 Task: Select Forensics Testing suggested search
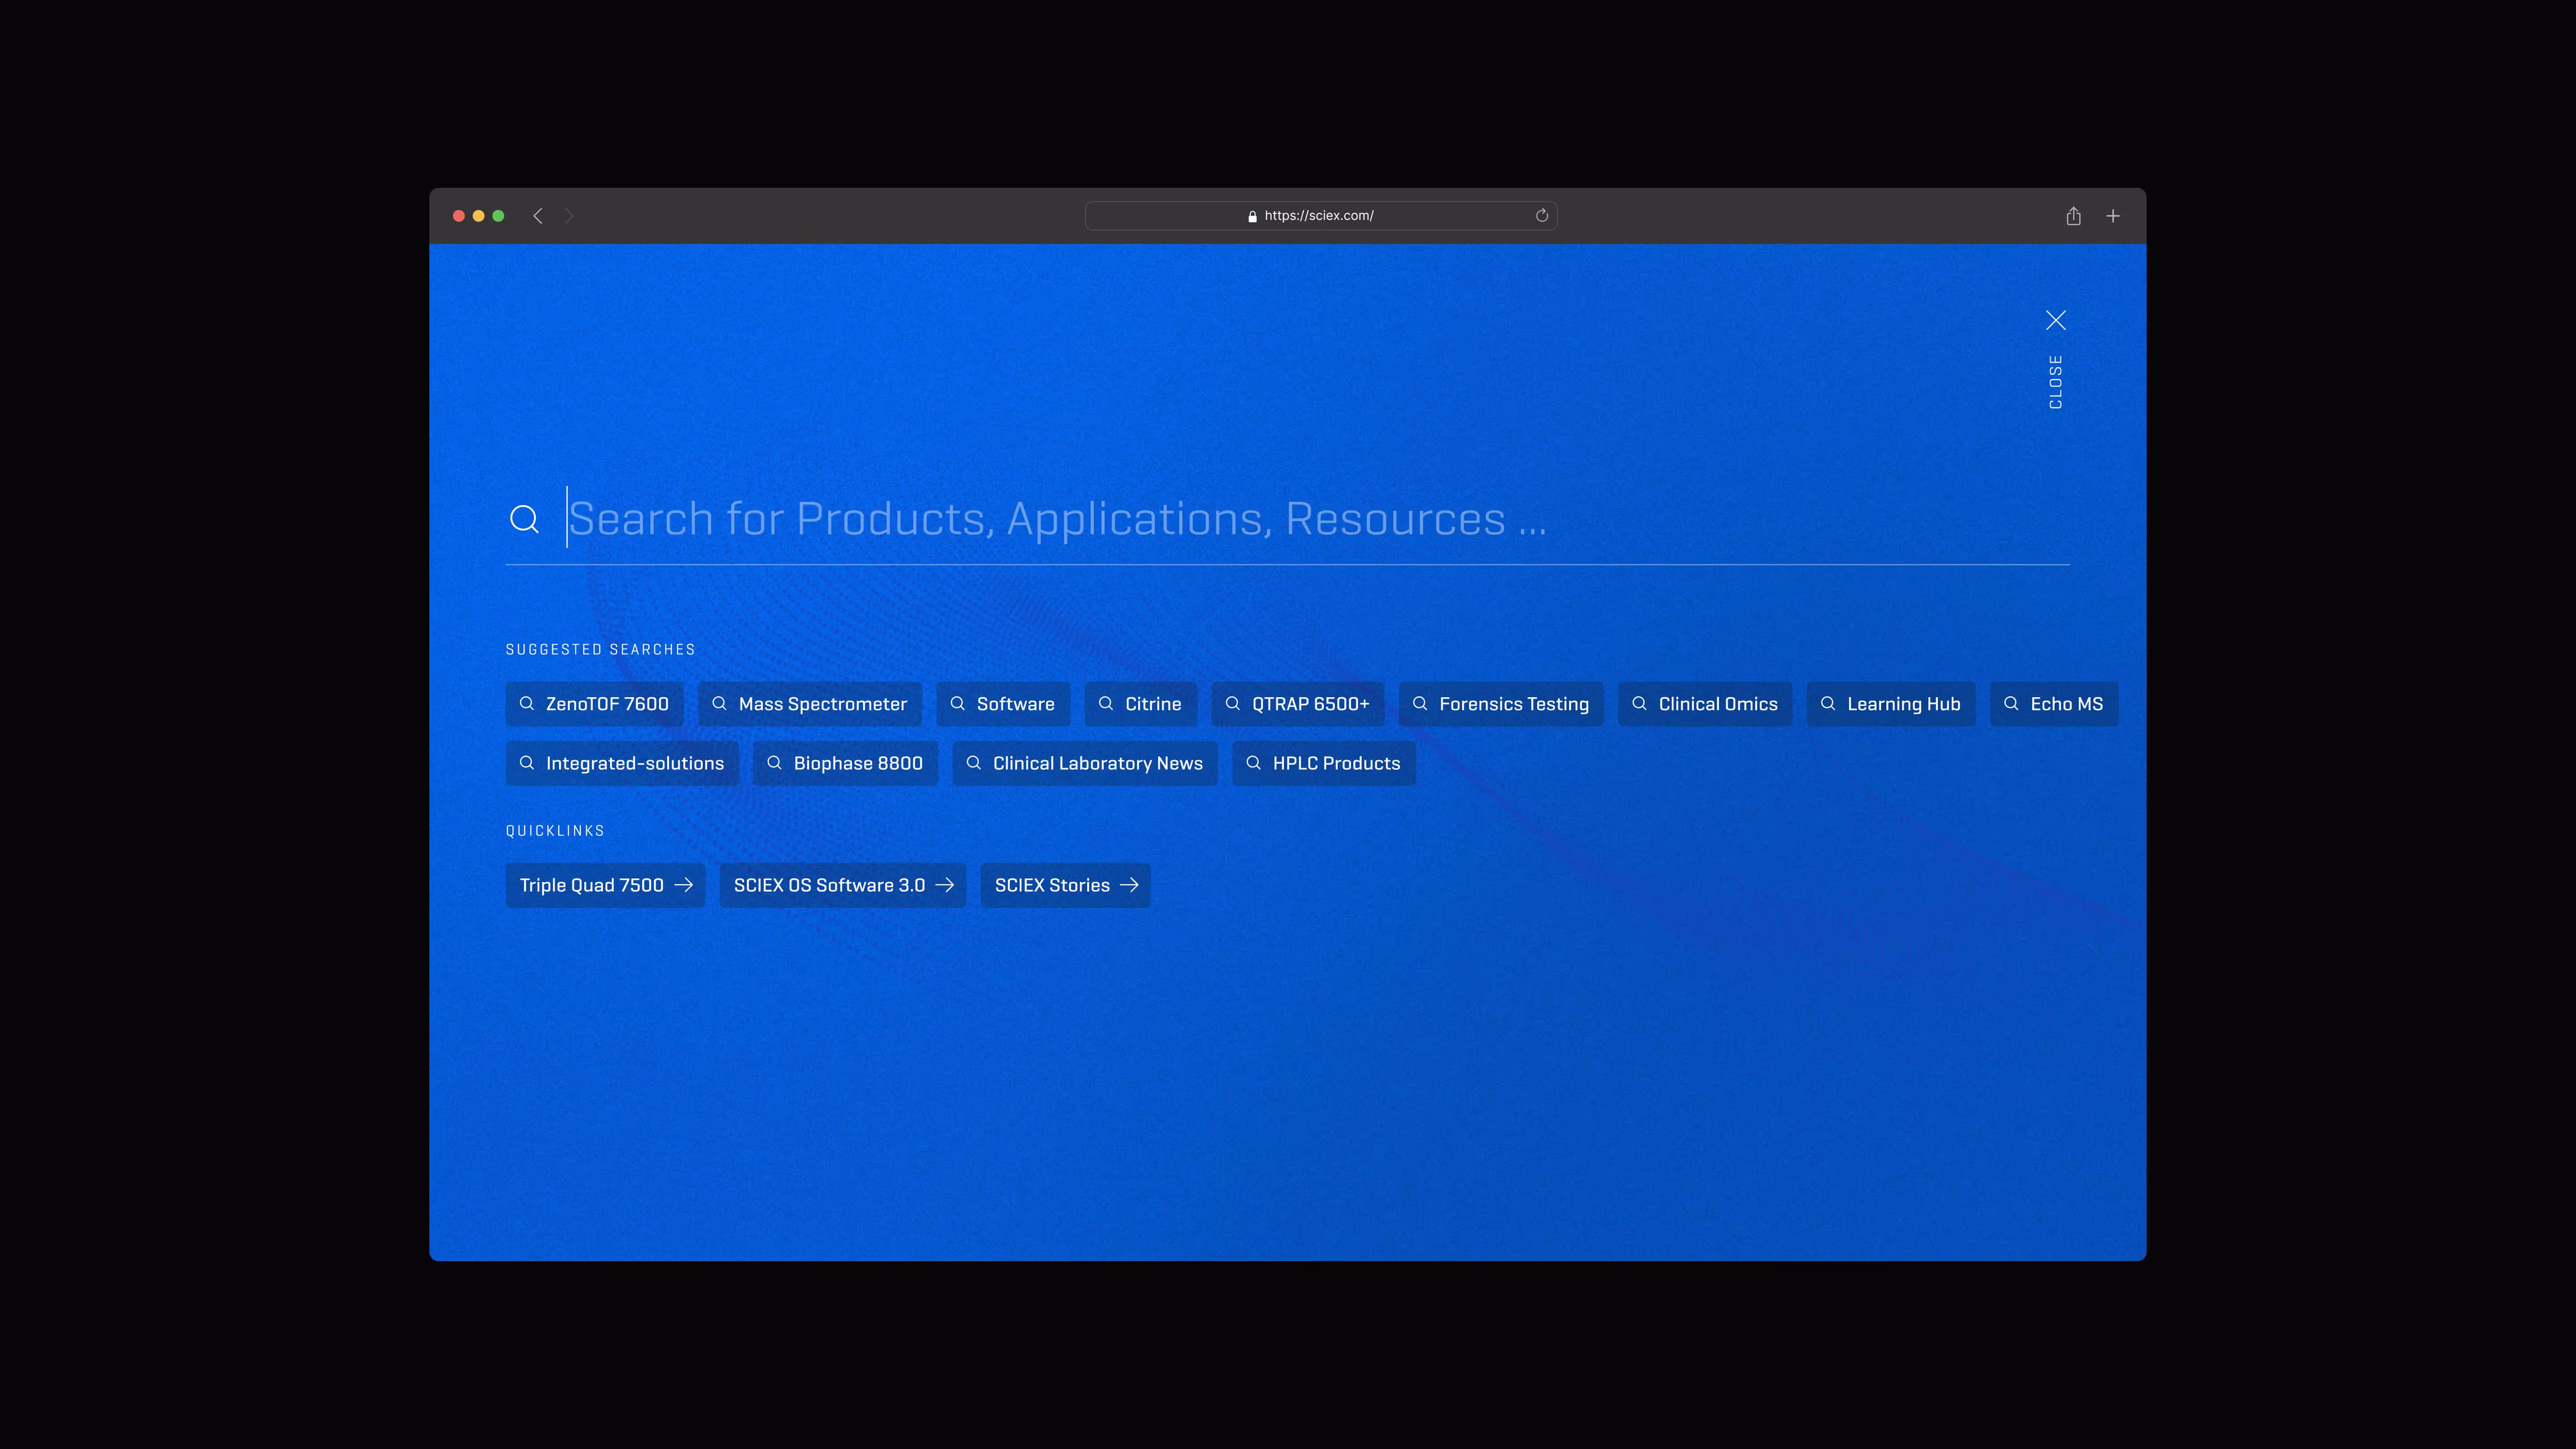(1501, 704)
